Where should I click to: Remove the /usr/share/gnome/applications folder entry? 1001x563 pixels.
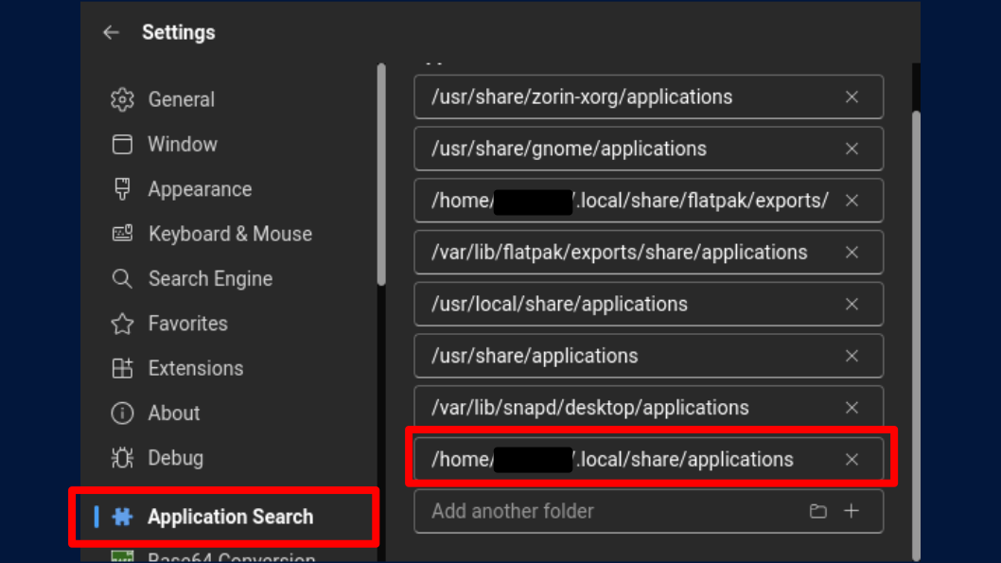pos(852,150)
